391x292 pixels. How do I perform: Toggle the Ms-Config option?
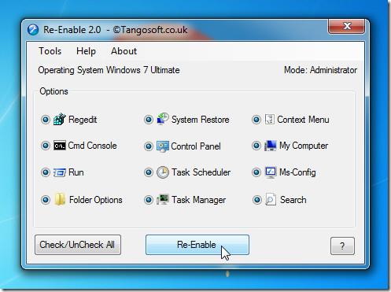tap(256, 172)
